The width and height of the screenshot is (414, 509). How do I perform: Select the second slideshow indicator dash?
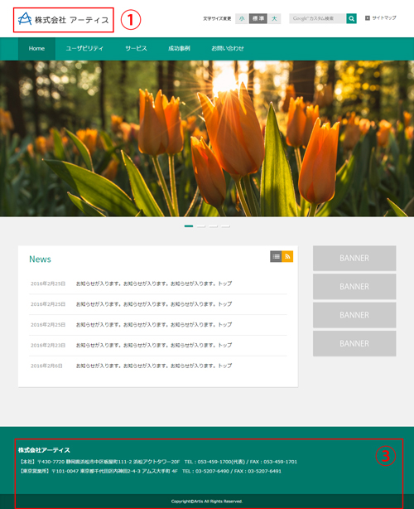(x=201, y=226)
